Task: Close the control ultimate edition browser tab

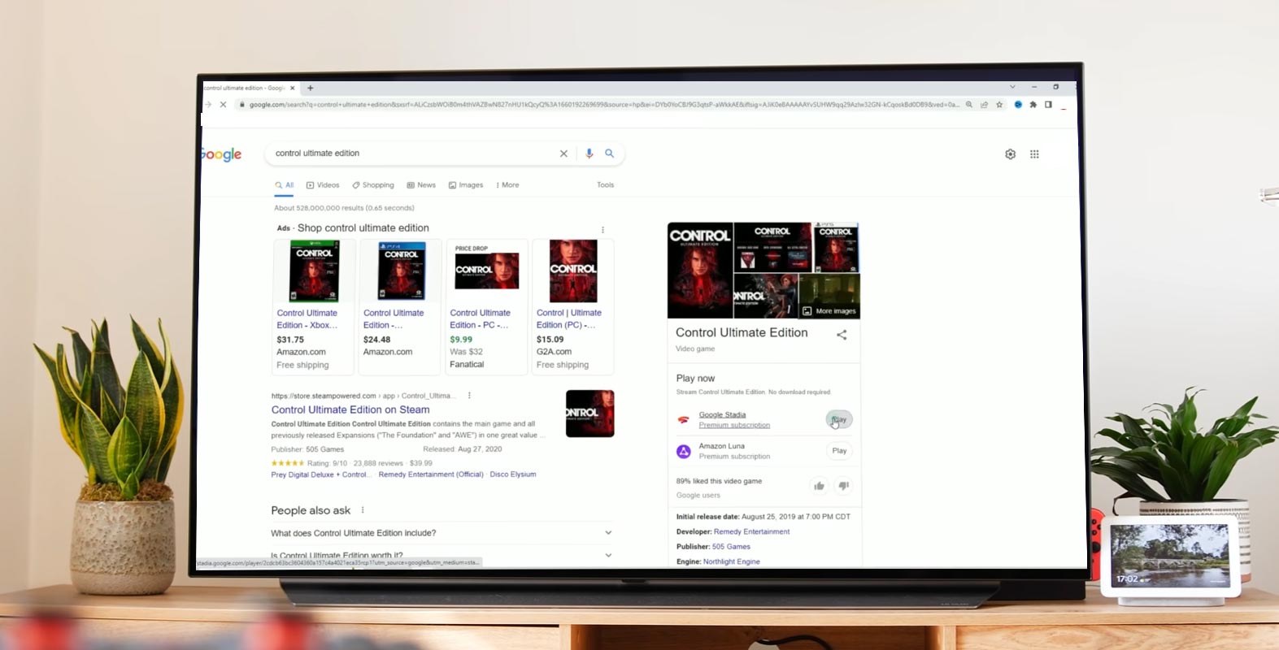Action: click(293, 88)
